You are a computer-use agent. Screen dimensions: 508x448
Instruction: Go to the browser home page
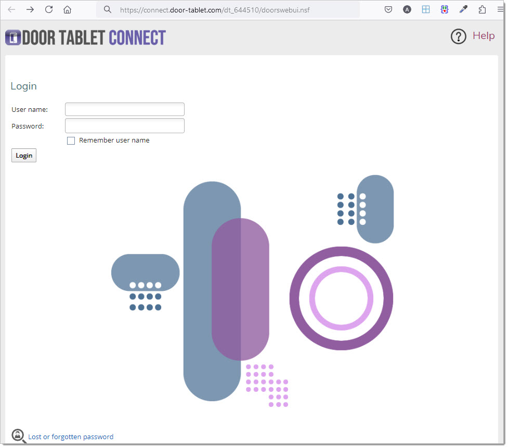pyautogui.click(x=67, y=10)
